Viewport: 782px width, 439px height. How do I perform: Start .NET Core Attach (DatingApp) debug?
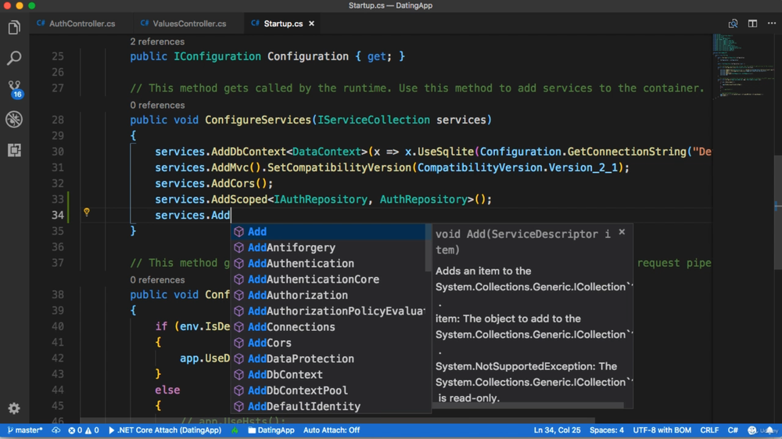tap(165, 430)
